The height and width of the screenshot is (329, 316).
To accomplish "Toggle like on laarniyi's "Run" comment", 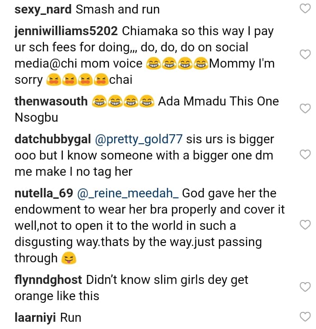I will [x=305, y=318].
